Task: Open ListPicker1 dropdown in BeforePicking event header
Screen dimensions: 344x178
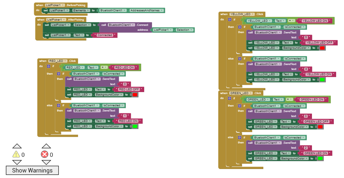Action: click(x=55, y=5)
